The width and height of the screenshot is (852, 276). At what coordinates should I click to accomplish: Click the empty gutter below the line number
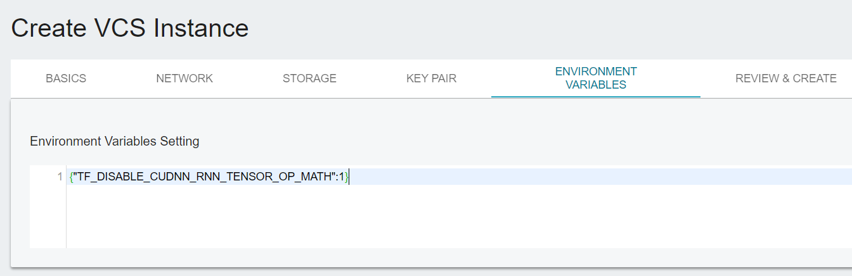tap(48, 216)
